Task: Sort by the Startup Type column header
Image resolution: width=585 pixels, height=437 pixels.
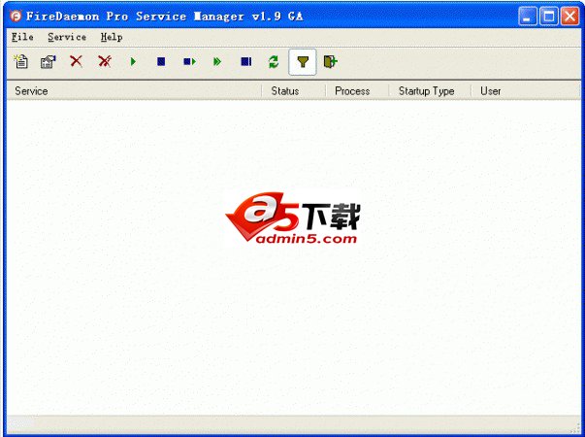Action: (x=430, y=91)
